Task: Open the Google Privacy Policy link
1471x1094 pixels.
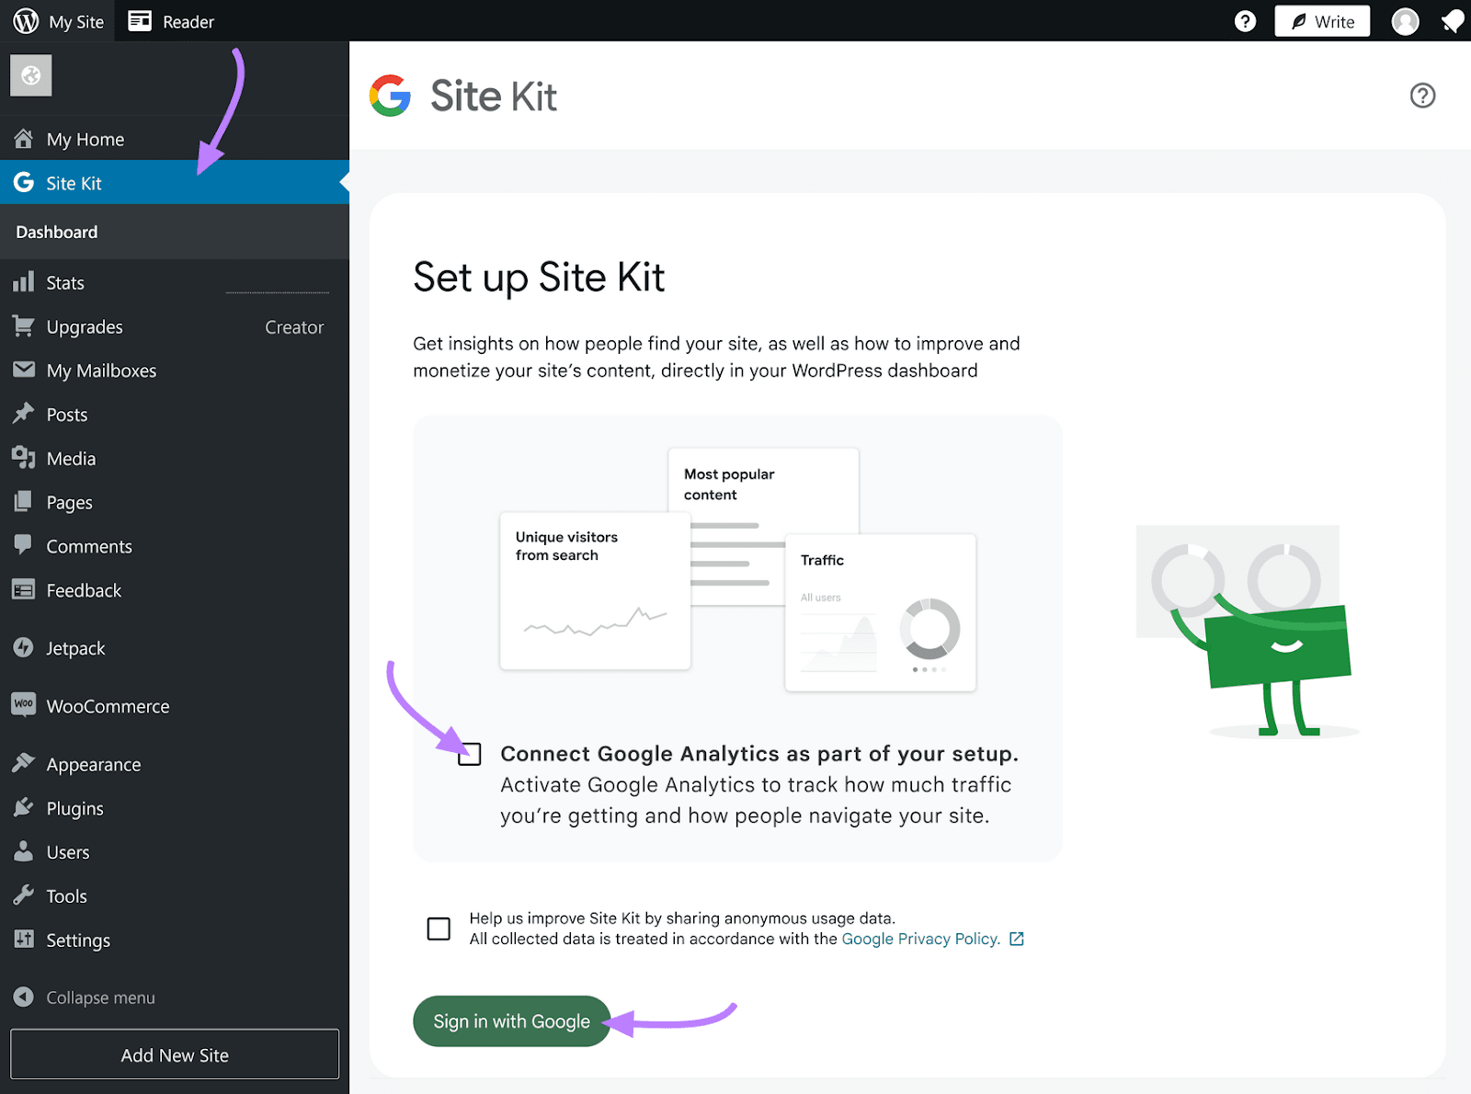Action: tap(920, 939)
